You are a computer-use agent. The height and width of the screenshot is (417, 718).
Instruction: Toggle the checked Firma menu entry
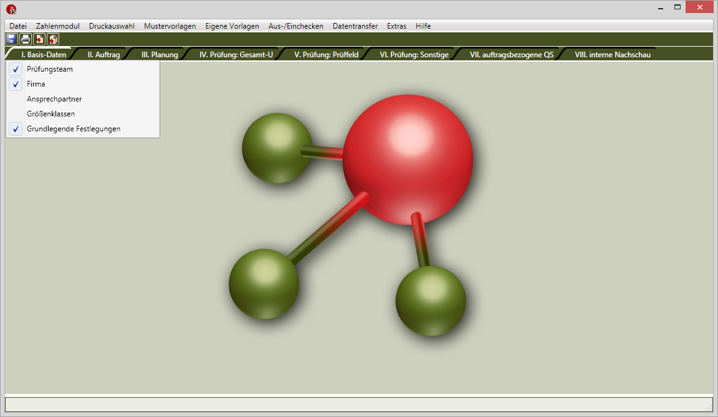pos(36,84)
